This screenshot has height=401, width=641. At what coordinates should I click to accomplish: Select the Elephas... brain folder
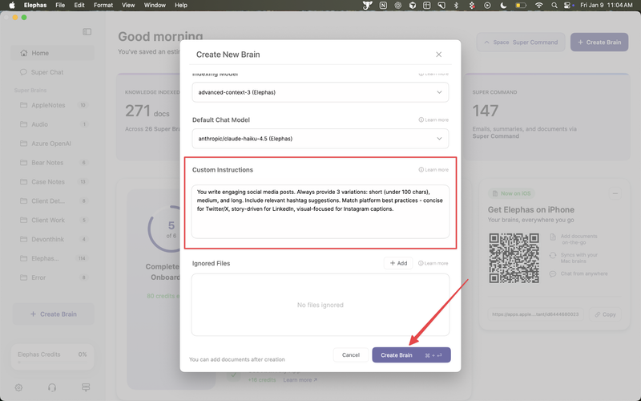[x=53, y=258]
